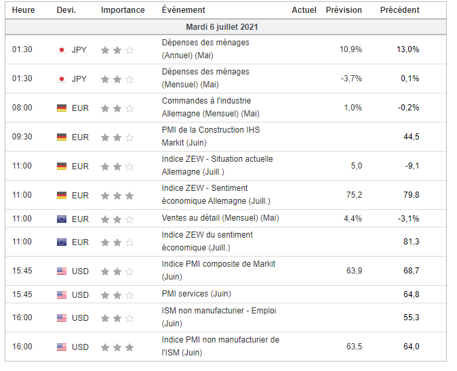Click importance stars for ISM non manufacturier - Emploi
Viewport: 457px width, 371px height.
point(117,318)
